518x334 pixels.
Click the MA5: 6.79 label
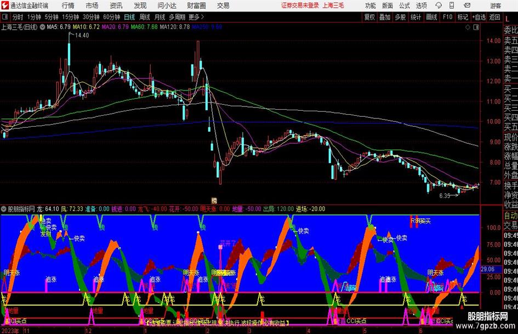59,27
